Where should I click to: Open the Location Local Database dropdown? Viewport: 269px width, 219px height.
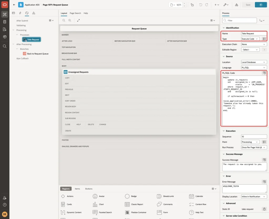254,62
